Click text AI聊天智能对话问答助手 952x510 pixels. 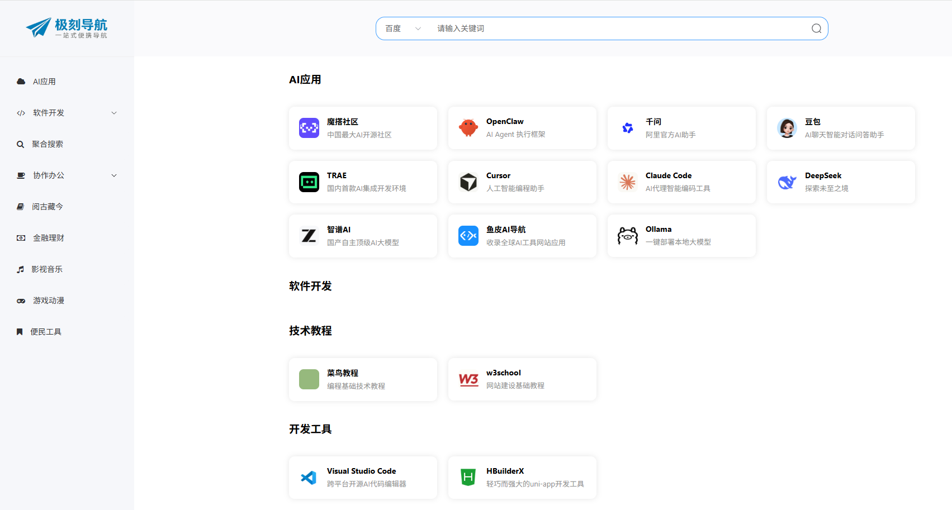pos(845,135)
